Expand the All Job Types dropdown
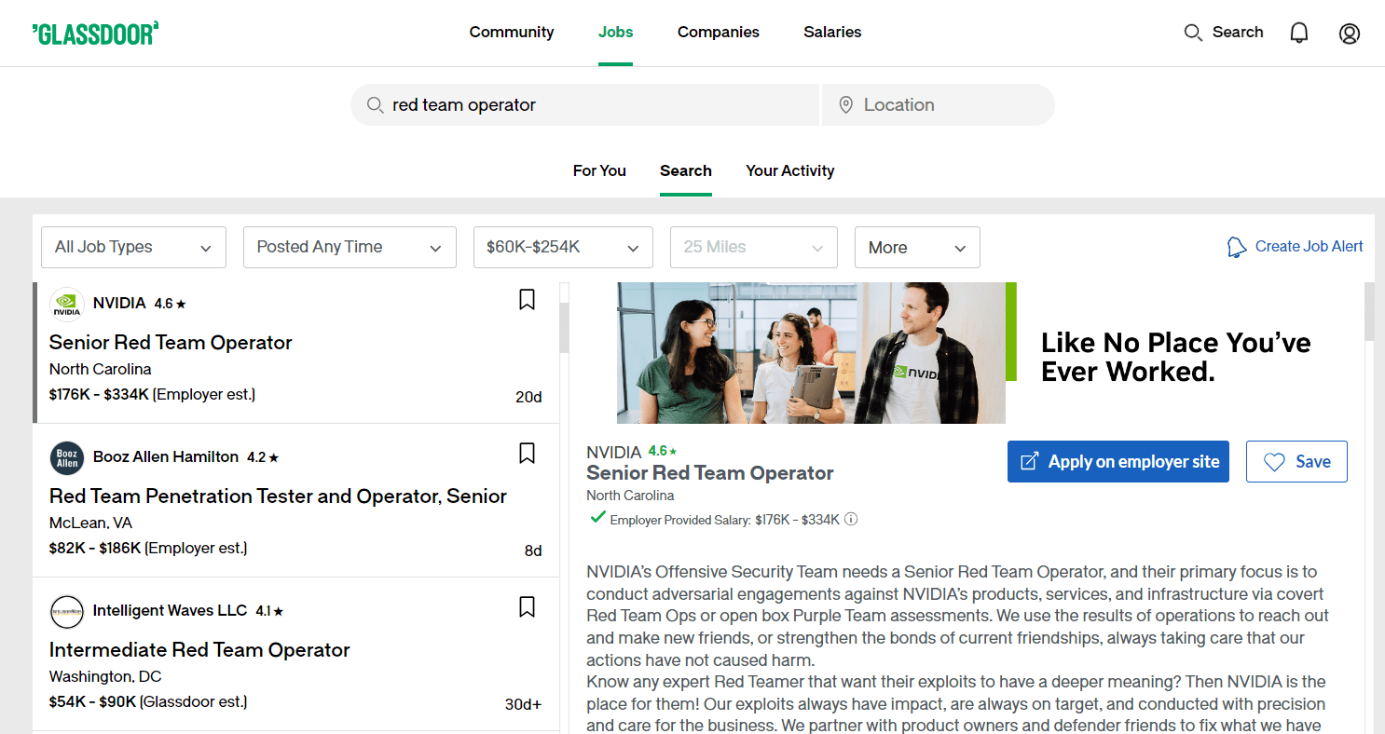This screenshot has width=1385, height=734. pos(133,247)
